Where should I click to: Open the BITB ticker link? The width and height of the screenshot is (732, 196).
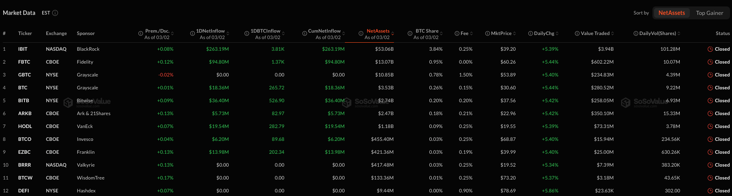tap(24, 101)
